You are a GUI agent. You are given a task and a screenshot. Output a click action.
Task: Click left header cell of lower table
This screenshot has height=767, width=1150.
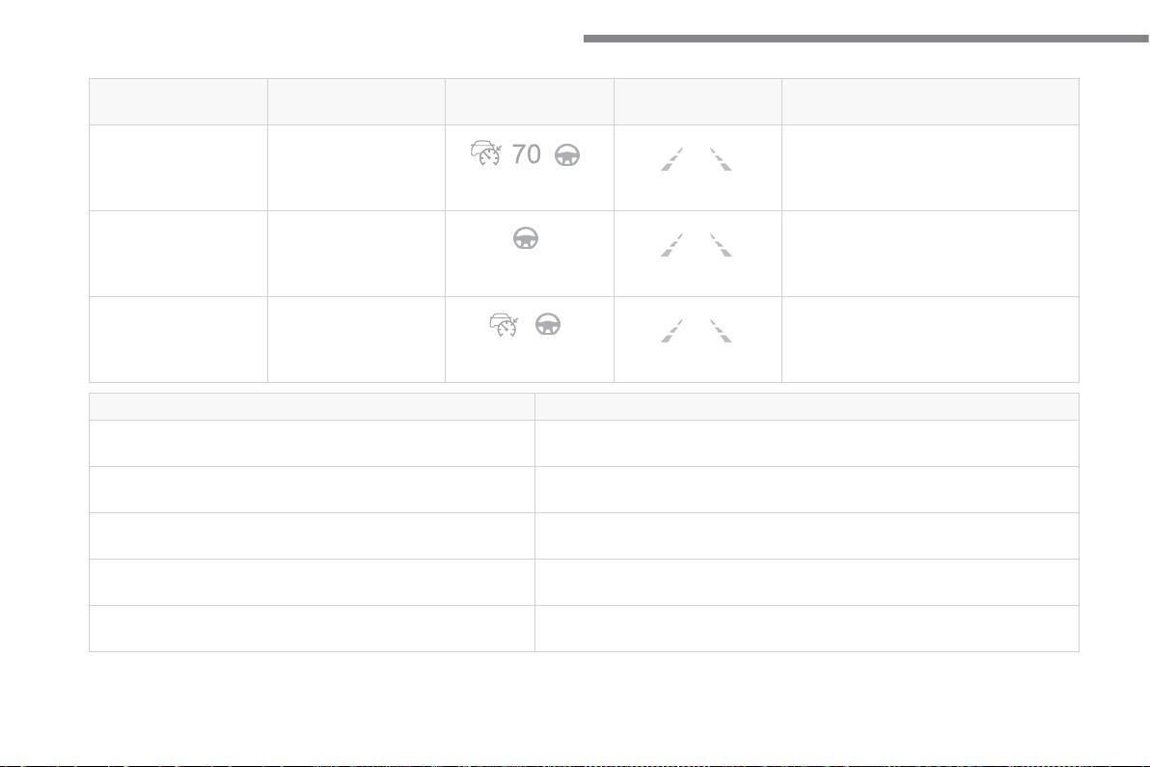(312, 406)
